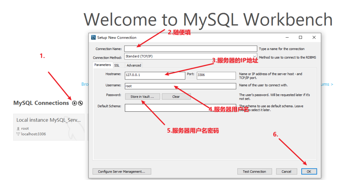Click the dolphin icon in dialog title bar
The image size is (337, 180).
click(x=93, y=37)
